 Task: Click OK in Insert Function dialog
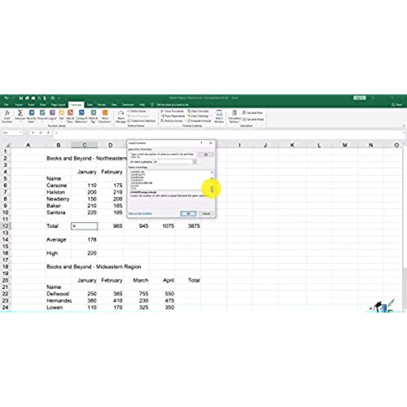pos(188,213)
